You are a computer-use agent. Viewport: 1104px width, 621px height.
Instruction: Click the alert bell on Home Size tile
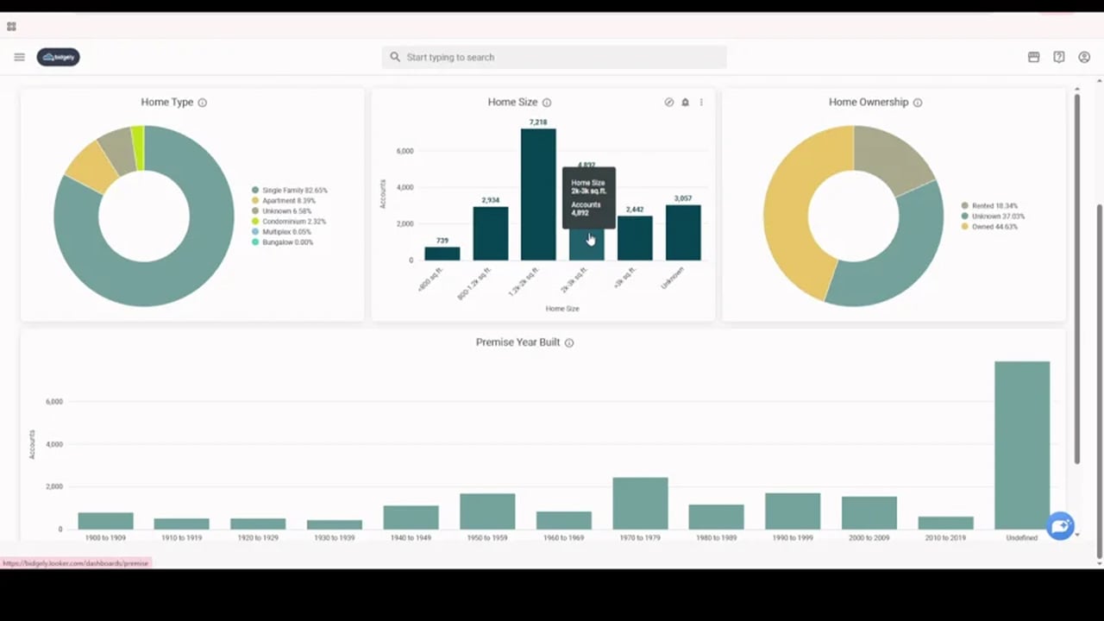pyautogui.click(x=685, y=102)
